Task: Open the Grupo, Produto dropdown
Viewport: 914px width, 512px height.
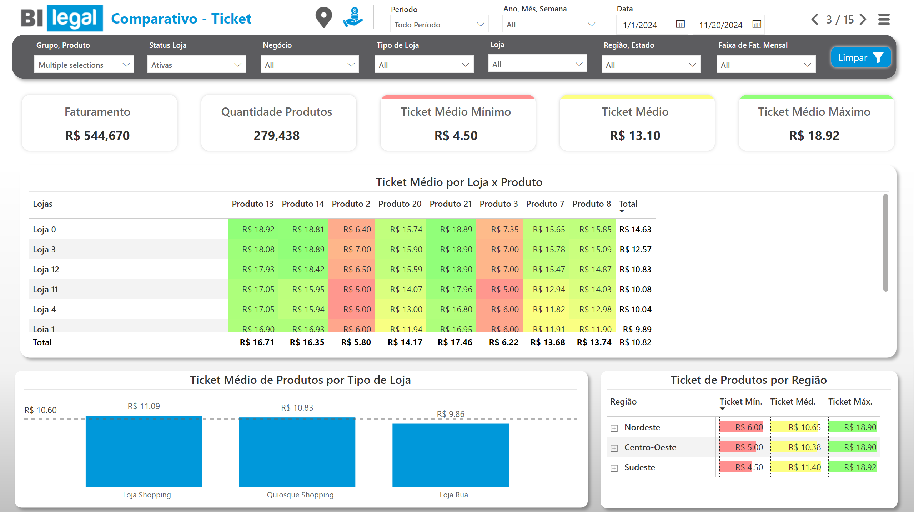Action: pos(84,65)
